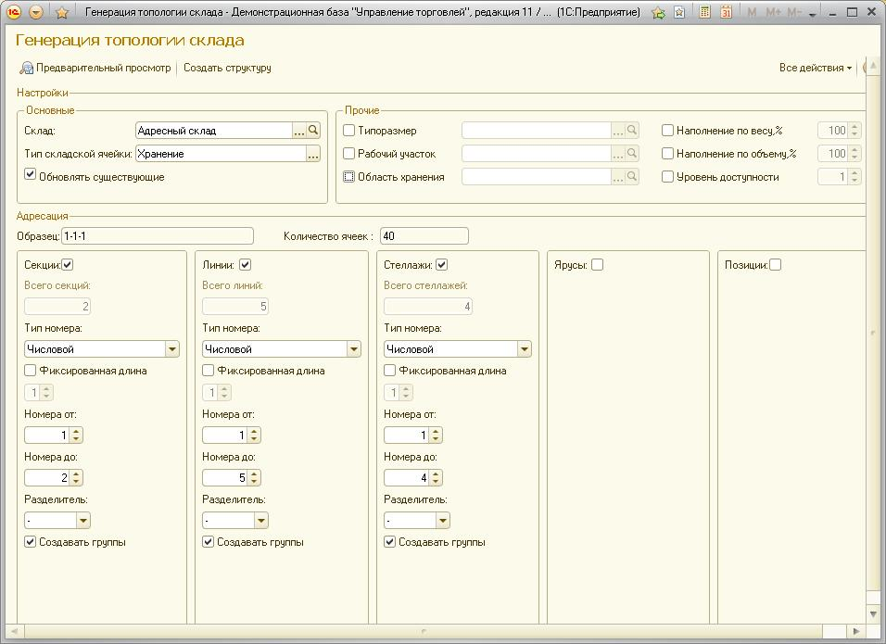The image size is (886, 644).
Task: Open the link/history document star icon
Action: [x=679, y=12]
